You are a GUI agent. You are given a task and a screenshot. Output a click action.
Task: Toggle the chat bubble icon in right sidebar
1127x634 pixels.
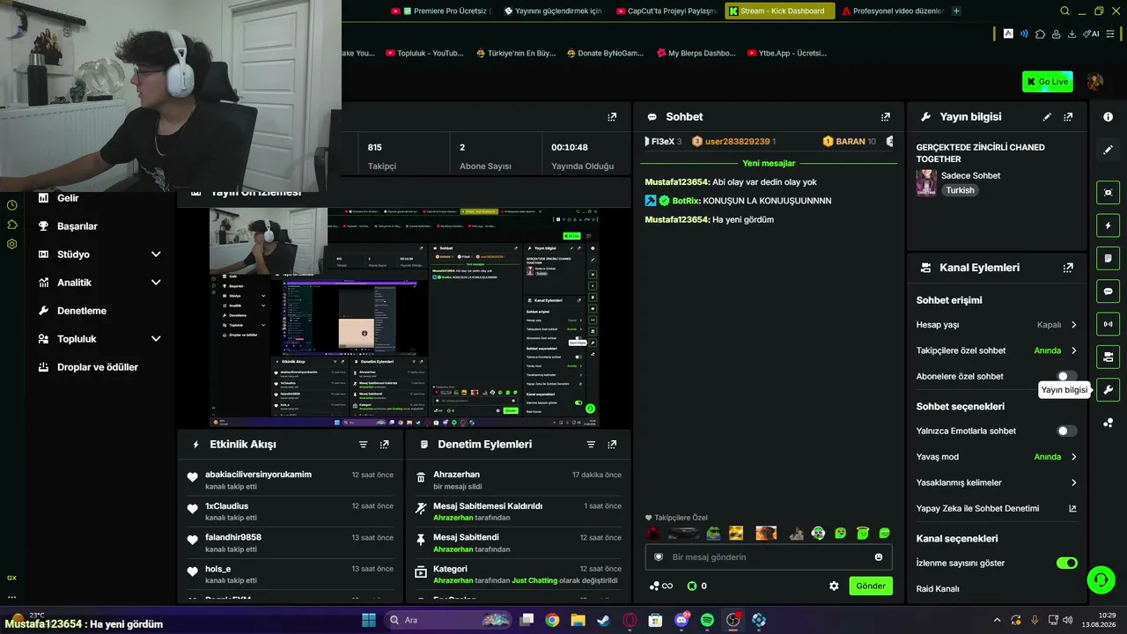(x=1108, y=291)
